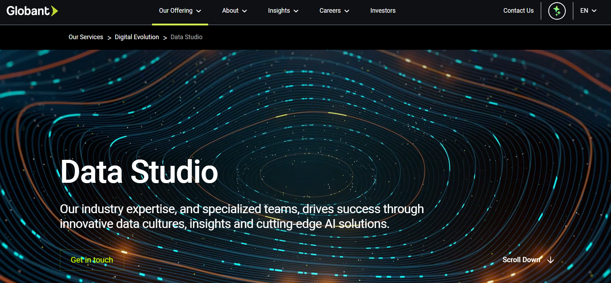Viewport: 611px width, 283px height.
Task: Open the About menu
Action: pyautogui.click(x=234, y=11)
